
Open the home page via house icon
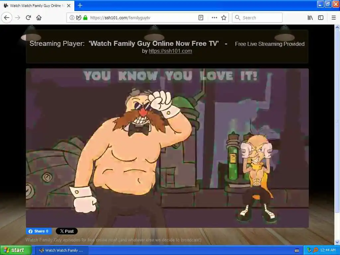click(39, 18)
